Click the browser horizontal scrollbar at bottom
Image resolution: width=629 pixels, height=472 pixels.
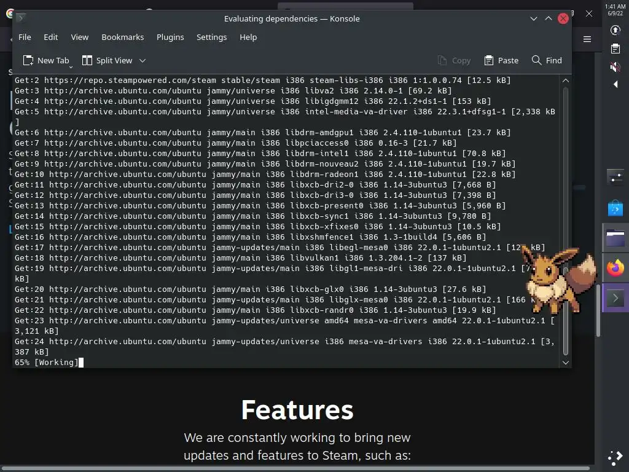[x=295, y=468]
